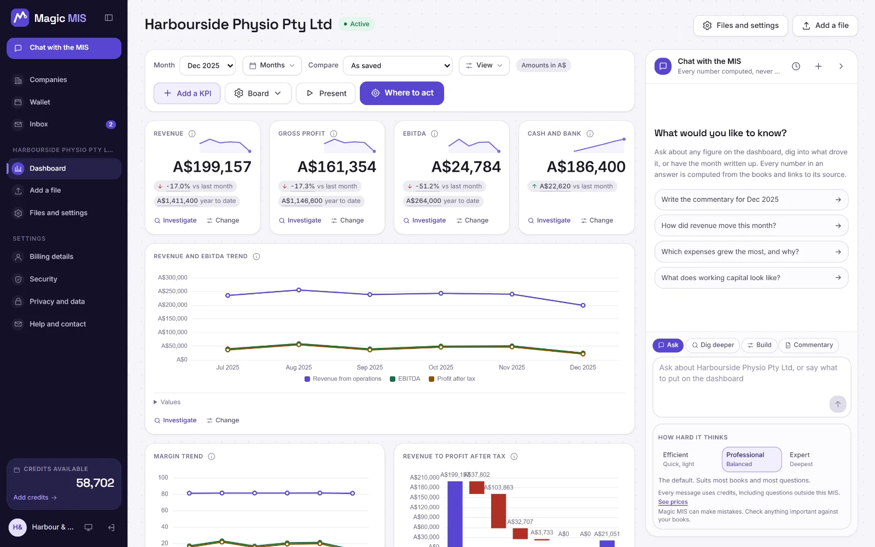Change the EBITDA card
Screen dimensions: 875x547
(472, 220)
